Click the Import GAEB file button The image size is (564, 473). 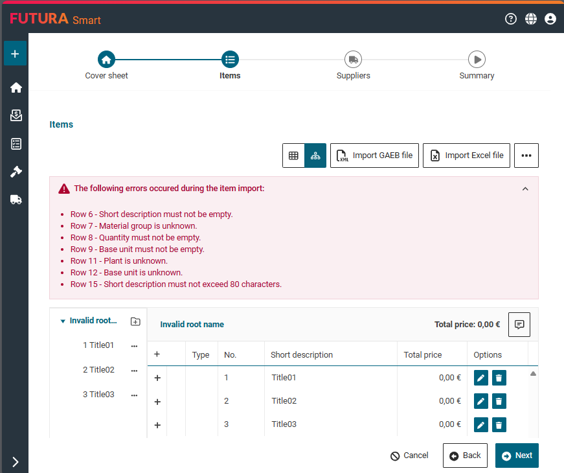375,156
